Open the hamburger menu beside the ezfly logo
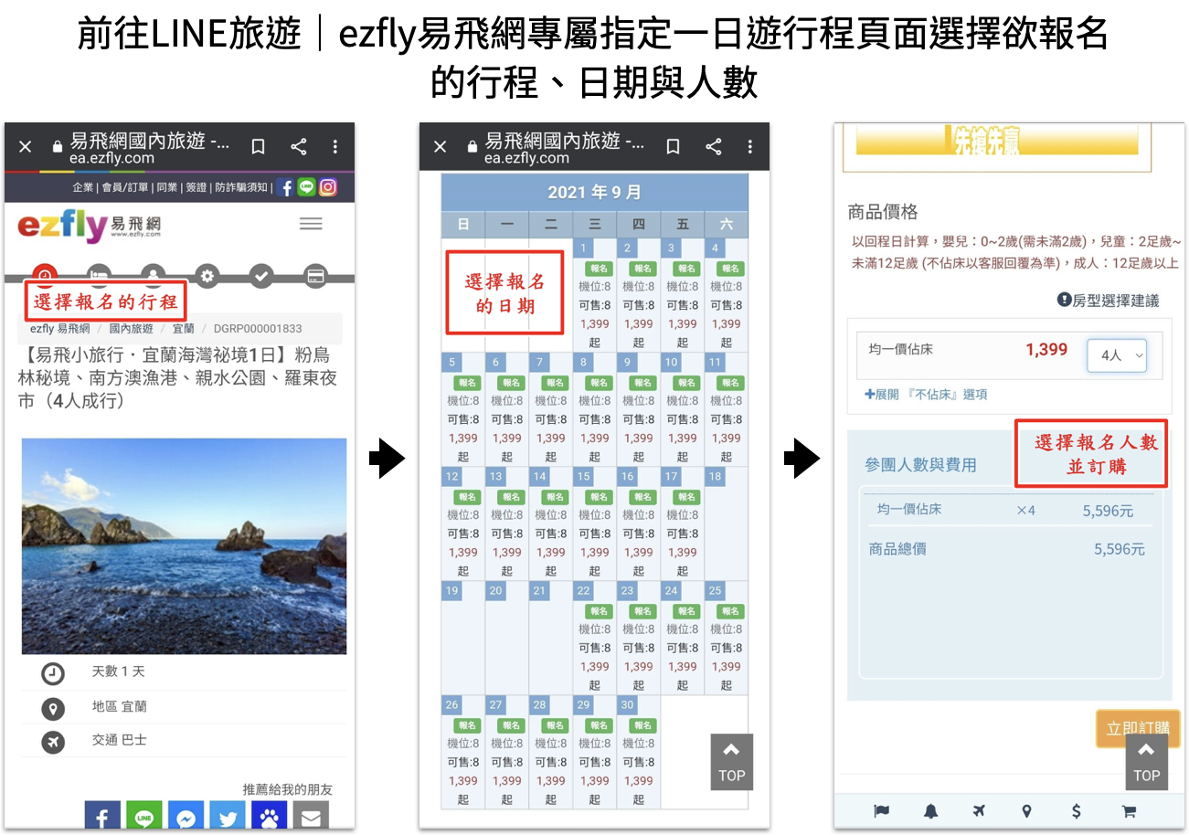 311,224
